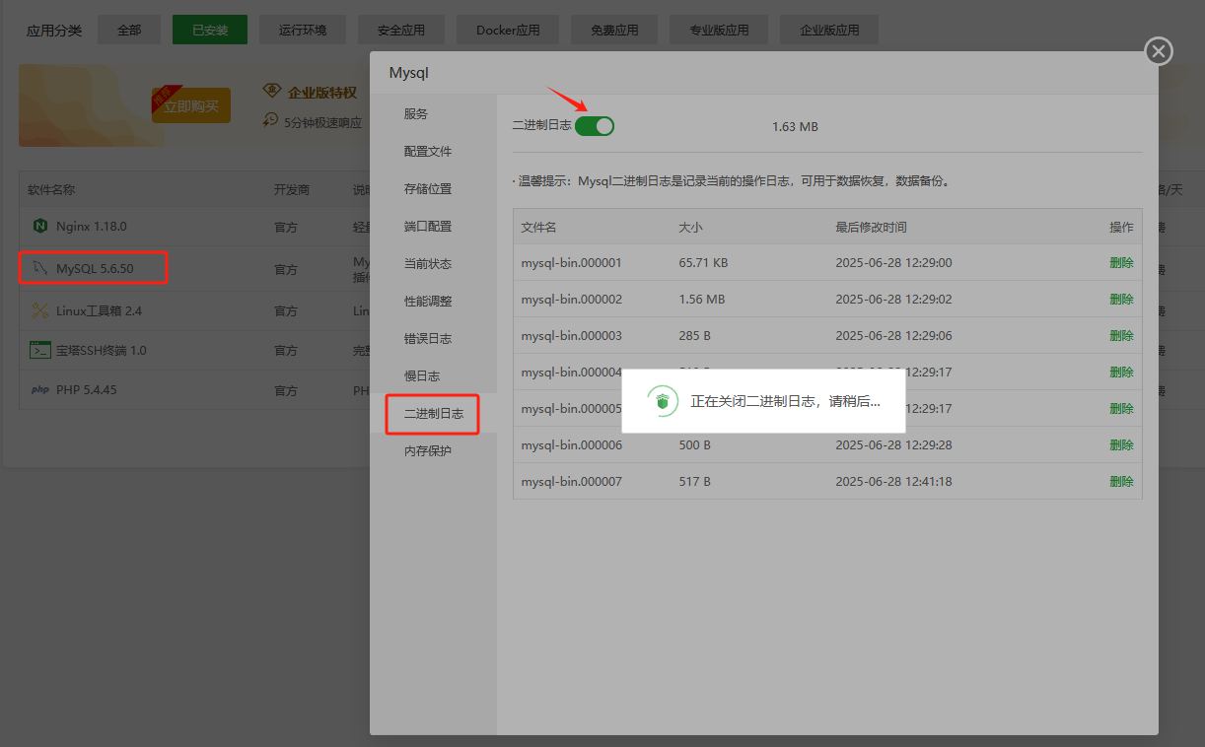Screen dimensions: 1205x747
Task: Open the Docker应用 category
Action: [x=507, y=30]
